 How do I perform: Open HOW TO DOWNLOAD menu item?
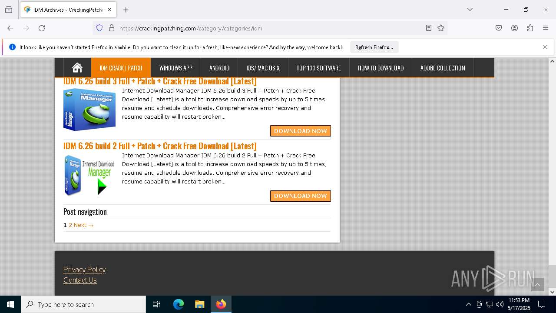click(x=381, y=68)
